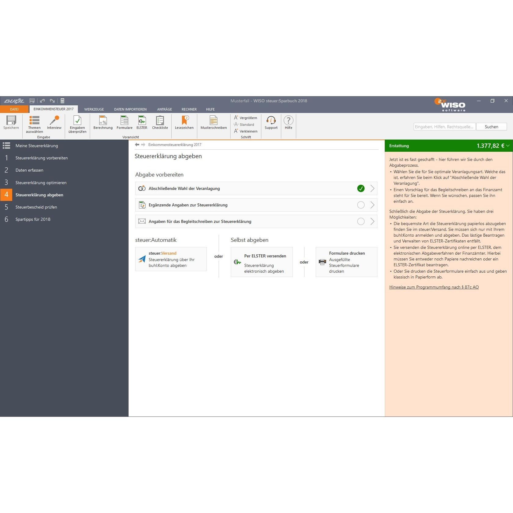The height and width of the screenshot is (513, 513).
Task: Go to step 5 Steuerbescheid prüfen
Action: 64,207
